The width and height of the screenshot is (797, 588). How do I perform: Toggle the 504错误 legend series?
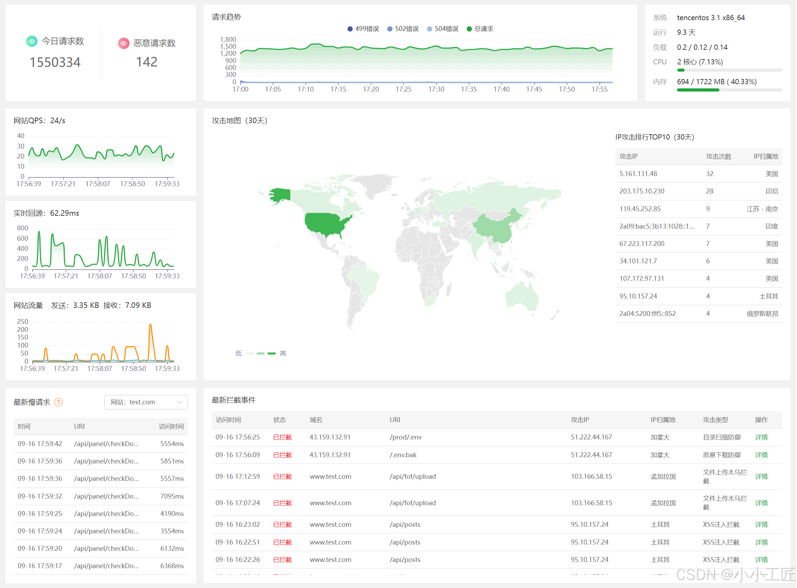coord(442,29)
